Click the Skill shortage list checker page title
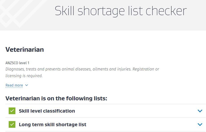 [121, 11]
